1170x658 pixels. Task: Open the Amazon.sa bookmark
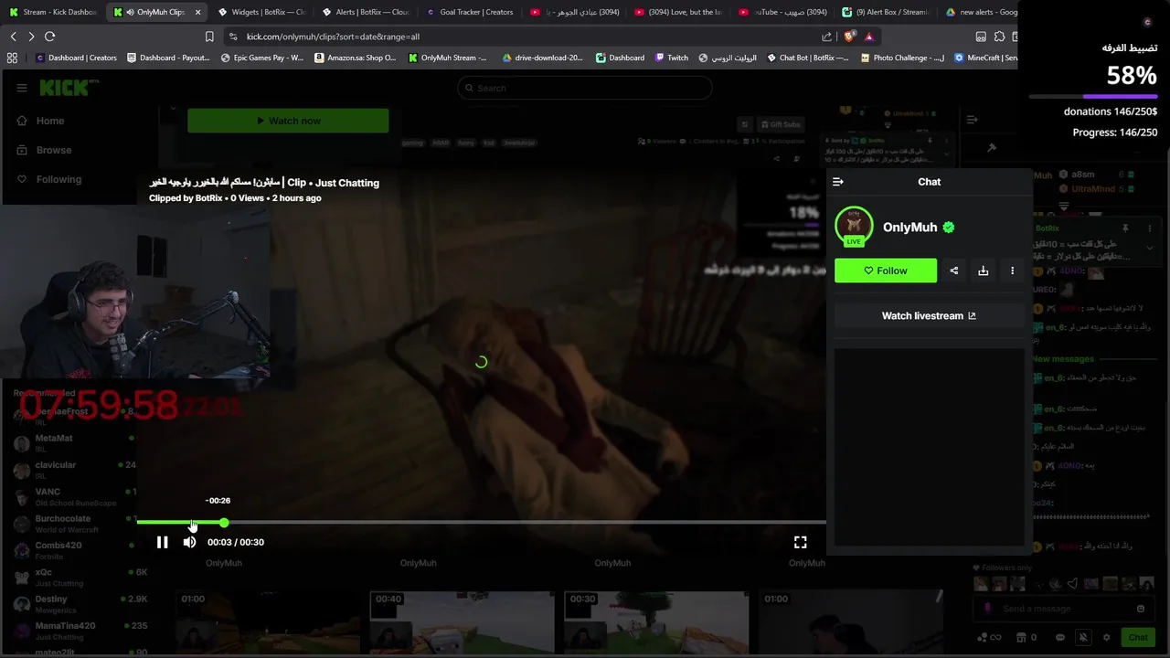click(356, 58)
